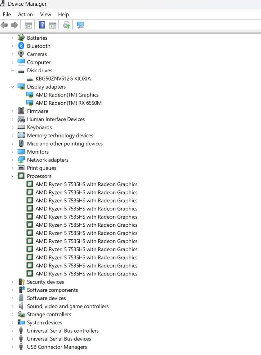Collapse the Disk drives node
This screenshot has height=355, width=261.
pos(13,70)
